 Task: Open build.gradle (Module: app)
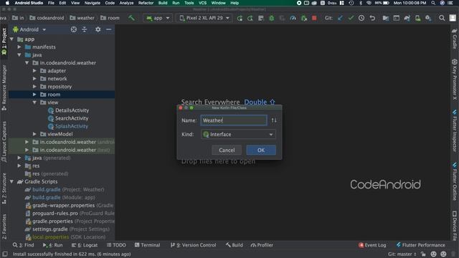[64, 198]
